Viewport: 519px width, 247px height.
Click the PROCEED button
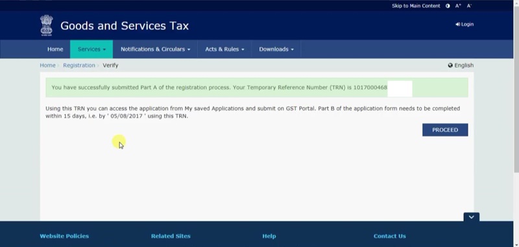[x=445, y=130]
